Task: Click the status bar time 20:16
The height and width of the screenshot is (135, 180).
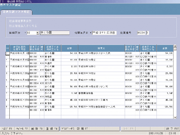Action: tap(172, 133)
